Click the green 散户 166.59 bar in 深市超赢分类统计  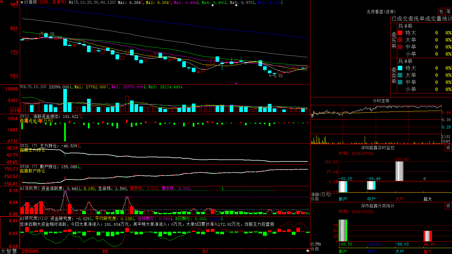(x=343, y=230)
